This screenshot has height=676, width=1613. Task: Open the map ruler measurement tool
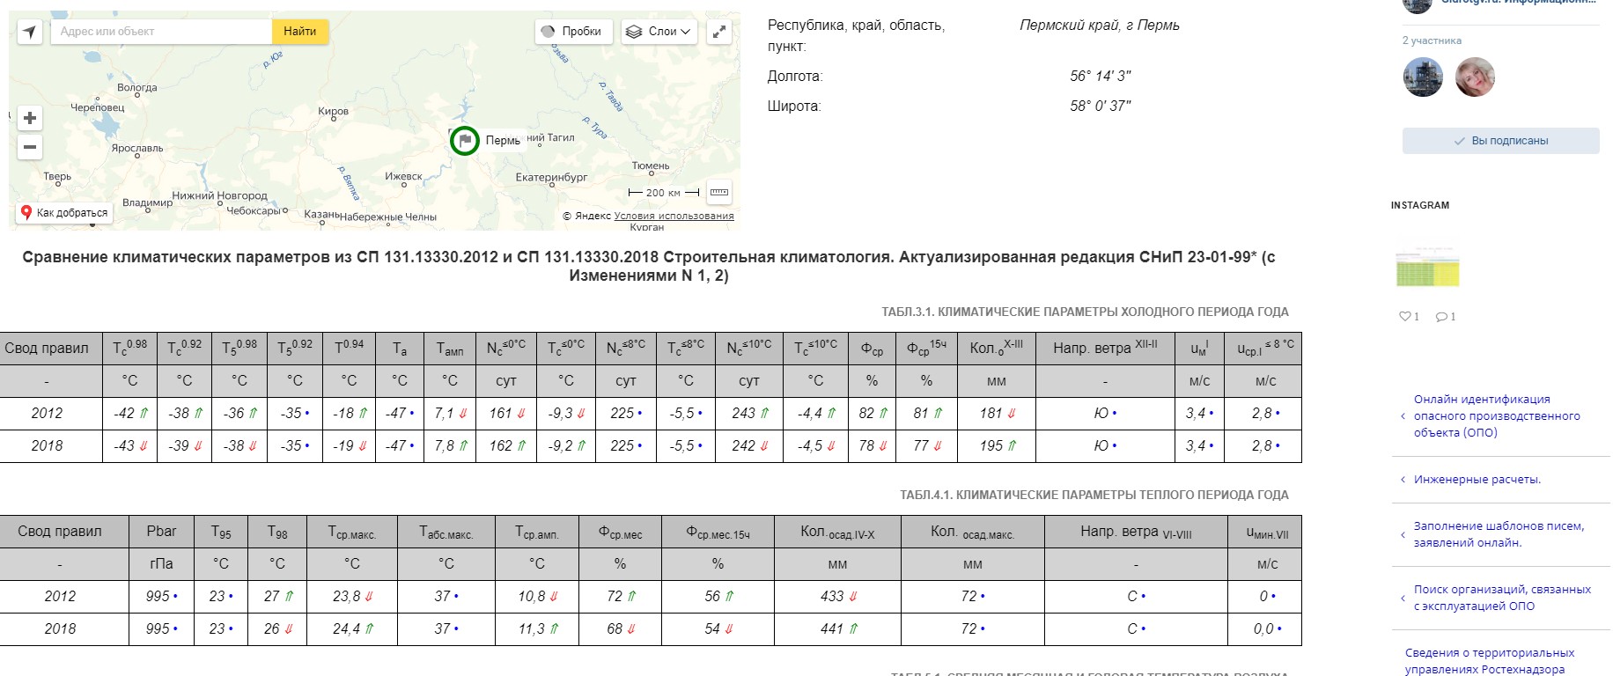point(719,193)
